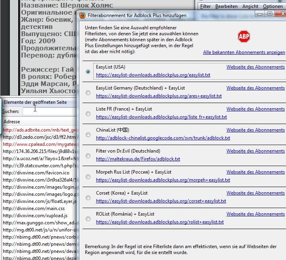Select the divxvine.com/images/logo entry

point(39,194)
